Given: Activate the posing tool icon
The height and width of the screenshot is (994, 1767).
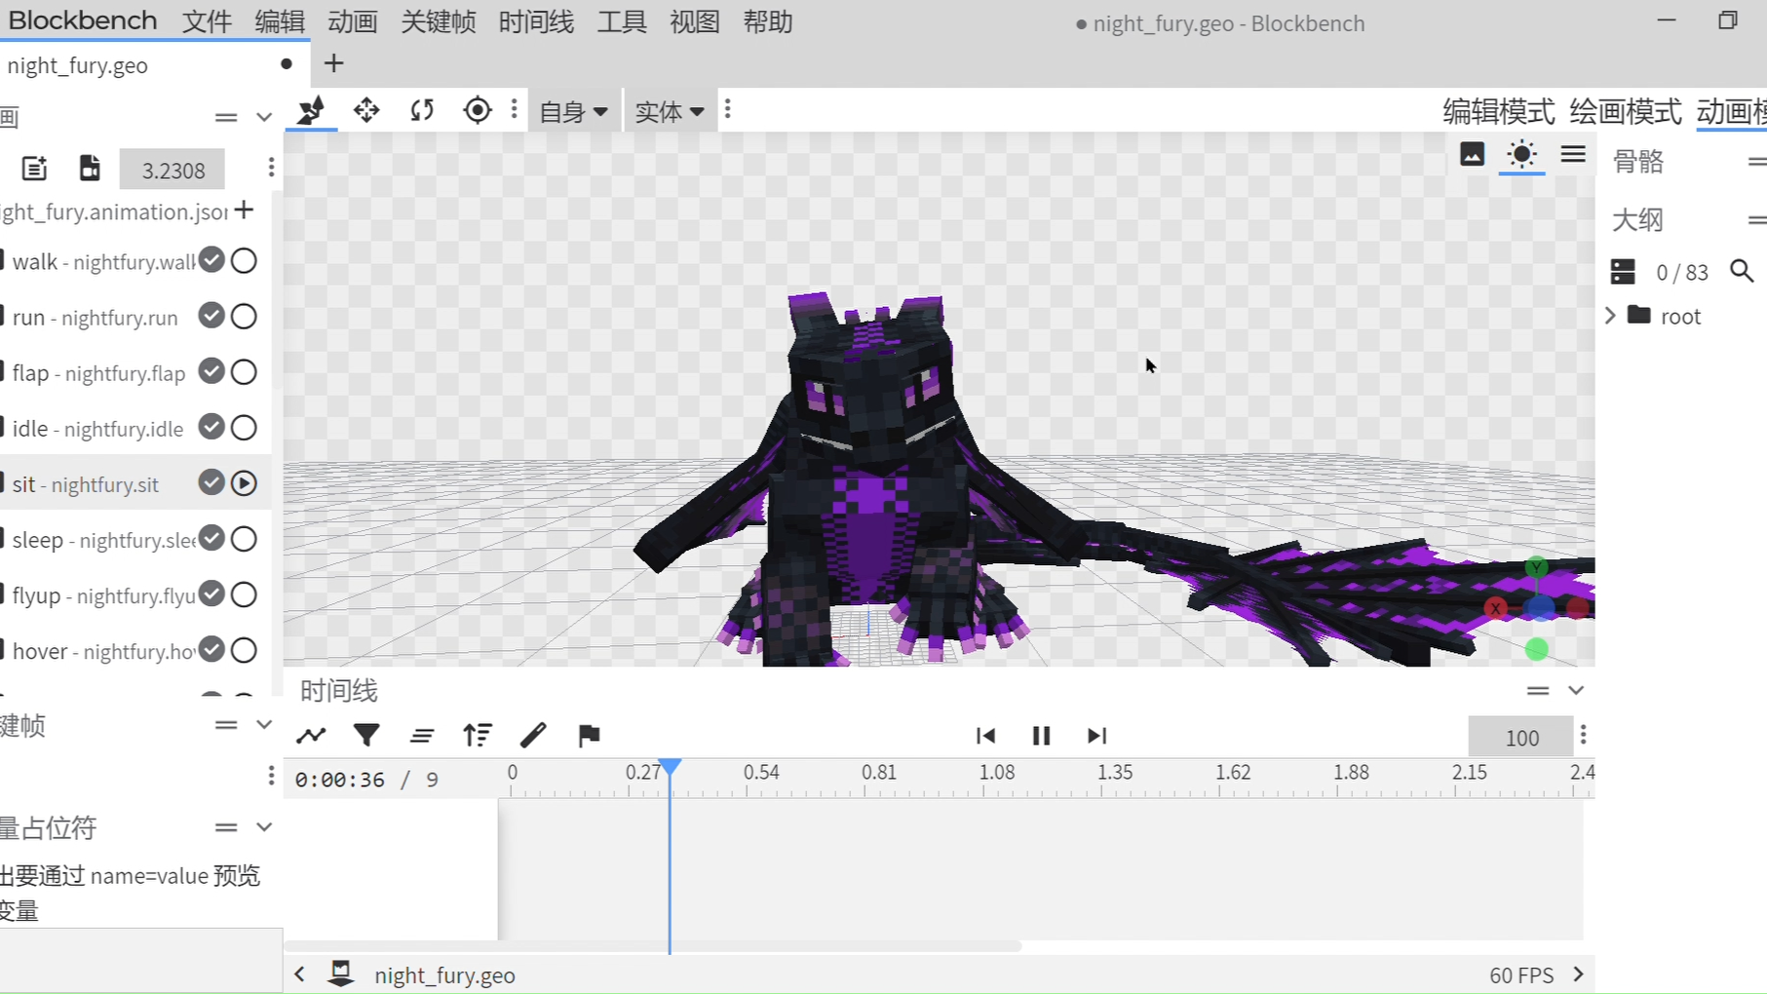Looking at the screenshot, I should coord(311,110).
